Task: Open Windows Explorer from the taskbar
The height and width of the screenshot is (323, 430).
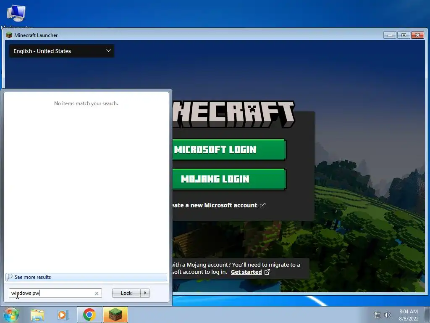Action: point(37,315)
